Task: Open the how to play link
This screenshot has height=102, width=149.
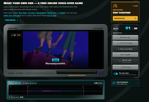Action: coord(52,15)
